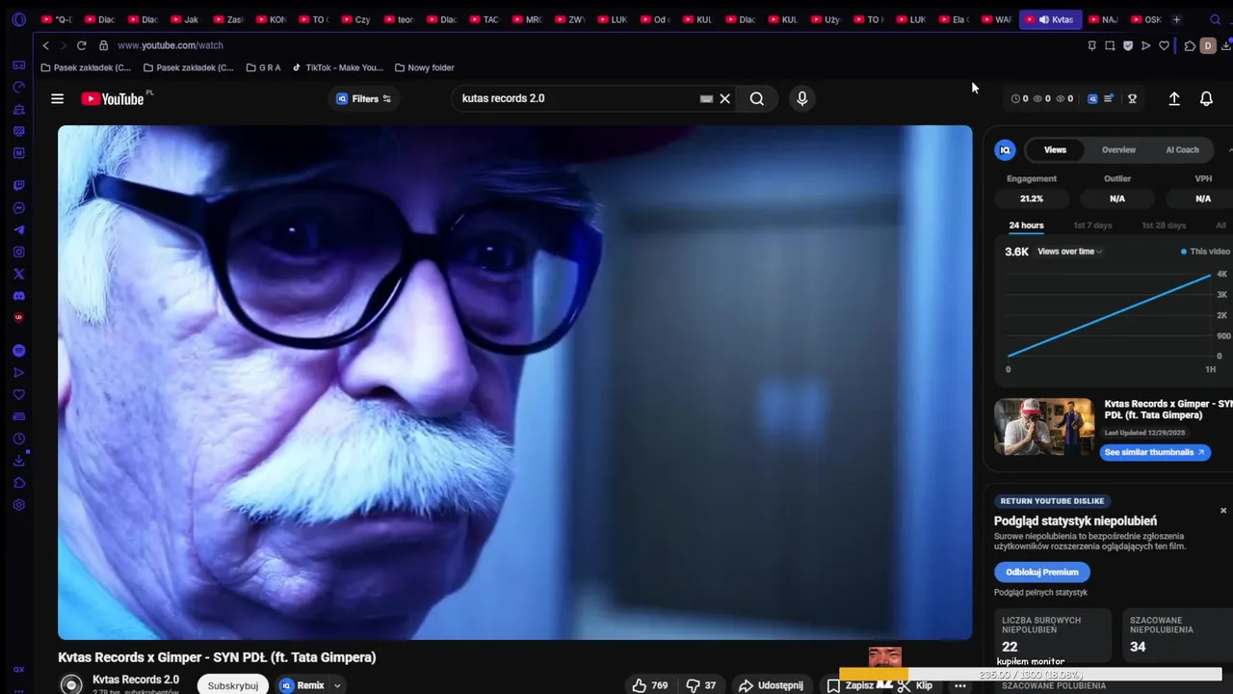Image resolution: width=1233 pixels, height=694 pixels.
Task: Switch to the NAJ browser tab
Action: tap(1104, 19)
